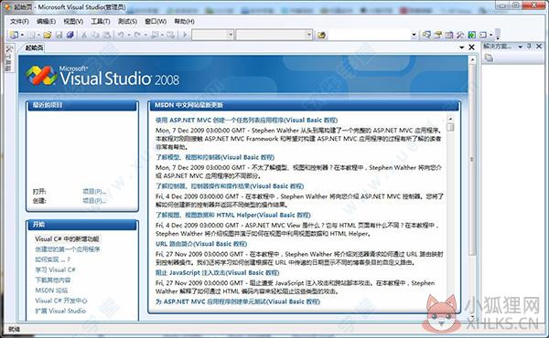This screenshot has width=549, height=338.
Task: Click the Navigate Backward icon
Action: click(154, 35)
